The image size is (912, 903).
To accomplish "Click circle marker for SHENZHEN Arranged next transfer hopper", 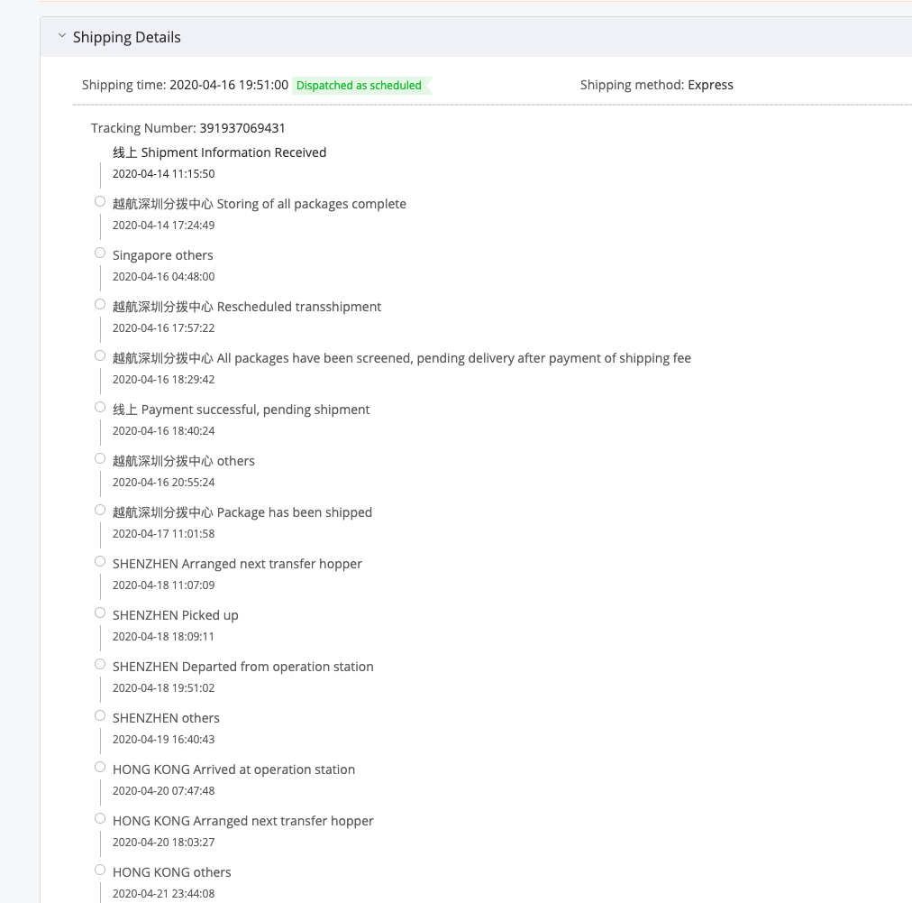I will [100, 561].
